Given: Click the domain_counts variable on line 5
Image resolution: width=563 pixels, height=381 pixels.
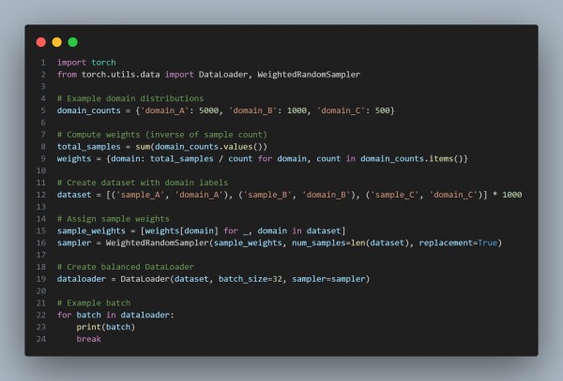Looking at the screenshot, I should (x=89, y=110).
